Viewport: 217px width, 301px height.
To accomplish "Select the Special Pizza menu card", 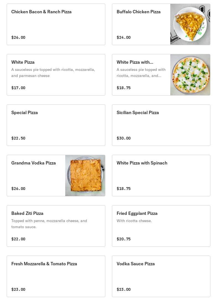I will pyautogui.click(x=56, y=125).
